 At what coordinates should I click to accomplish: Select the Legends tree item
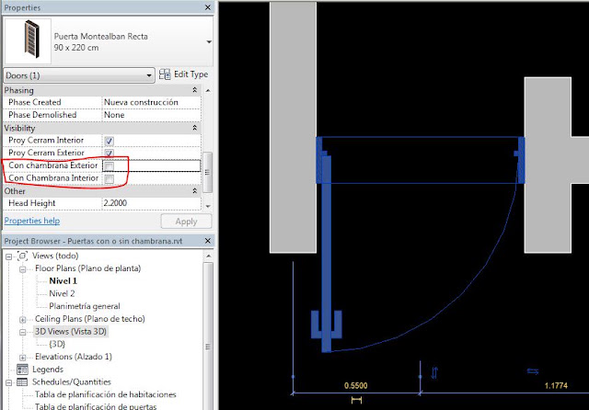[x=48, y=370]
